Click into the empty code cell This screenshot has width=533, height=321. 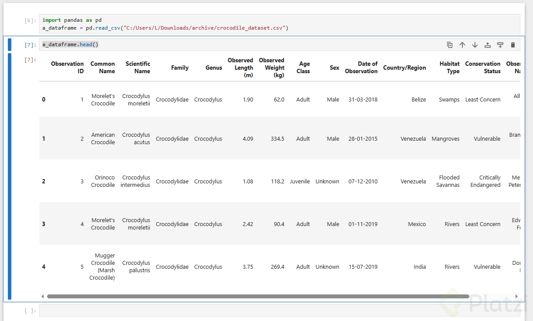tap(280, 311)
